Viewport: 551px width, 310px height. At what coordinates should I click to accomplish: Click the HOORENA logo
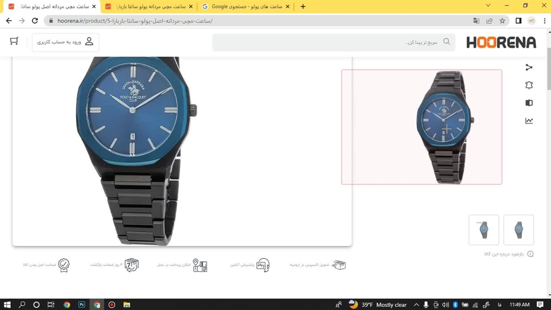[x=501, y=42]
